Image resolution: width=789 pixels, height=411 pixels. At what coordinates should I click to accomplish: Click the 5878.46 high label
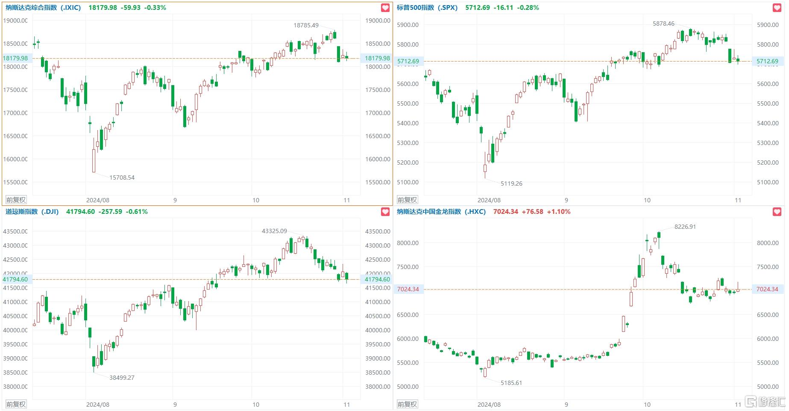click(663, 24)
